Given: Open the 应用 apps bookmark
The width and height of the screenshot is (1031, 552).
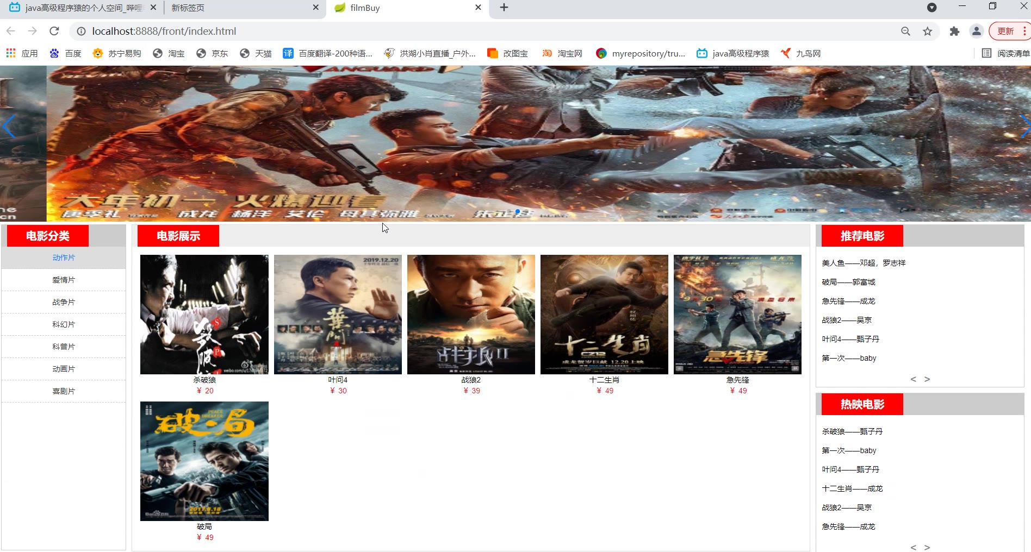Looking at the screenshot, I should (22, 53).
